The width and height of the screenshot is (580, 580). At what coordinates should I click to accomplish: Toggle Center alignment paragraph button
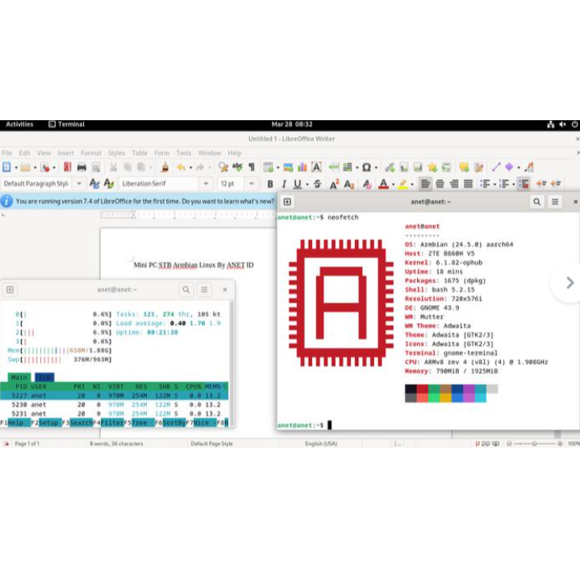[438, 184]
